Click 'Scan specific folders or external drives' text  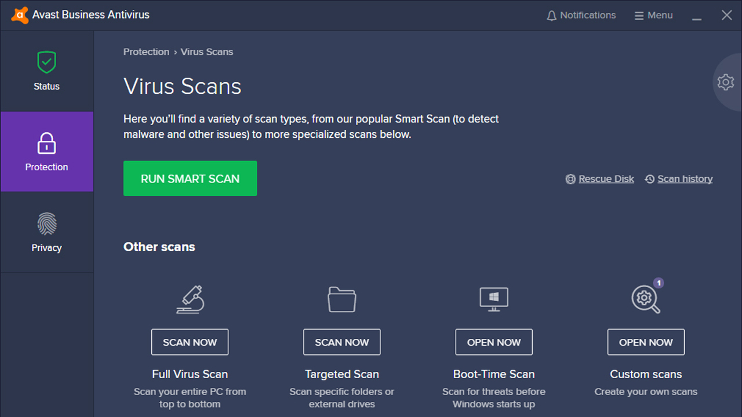(342, 398)
